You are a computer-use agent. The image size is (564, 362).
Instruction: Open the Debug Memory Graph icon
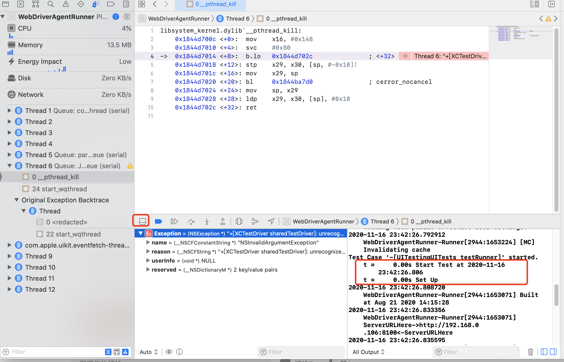(255, 221)
